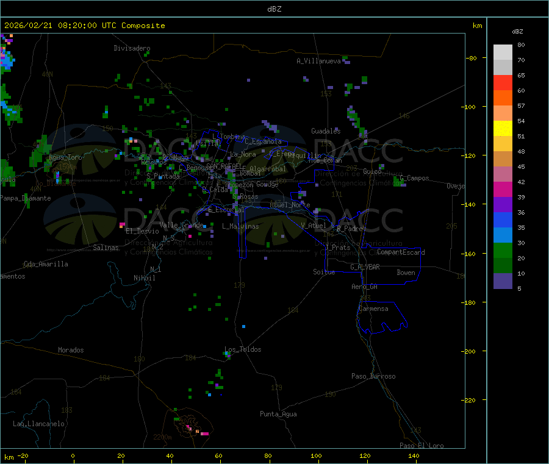
Task: Click the A_Villanueva label on map
Action: pos(318,61)
